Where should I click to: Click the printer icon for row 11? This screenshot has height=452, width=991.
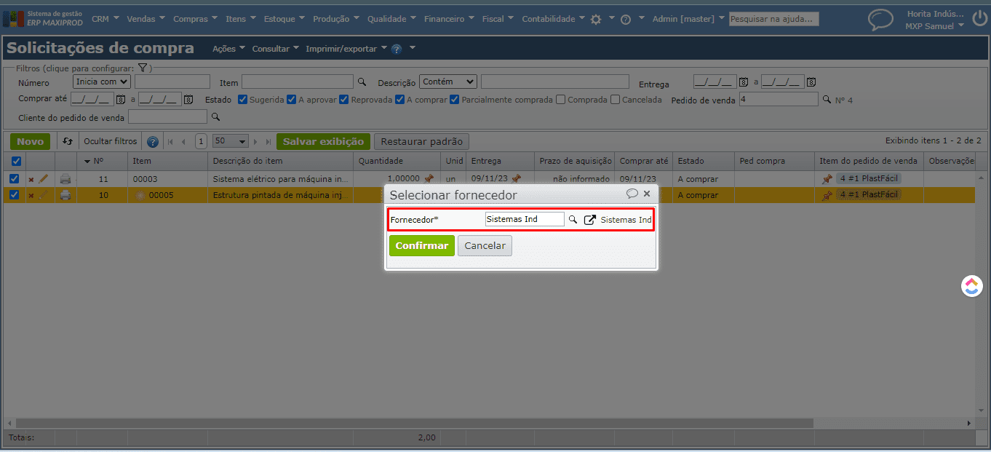65,178
